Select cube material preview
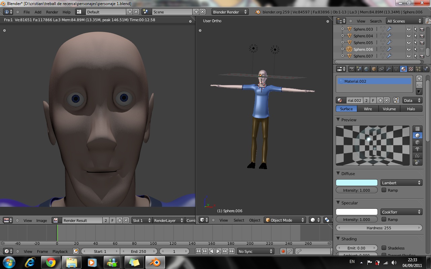The image size is (431, 269). [x=418, y=142]
